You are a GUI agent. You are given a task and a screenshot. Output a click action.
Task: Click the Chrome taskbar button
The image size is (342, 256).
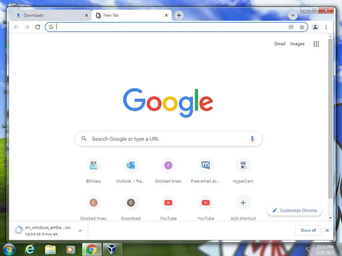tap(92, 249)
